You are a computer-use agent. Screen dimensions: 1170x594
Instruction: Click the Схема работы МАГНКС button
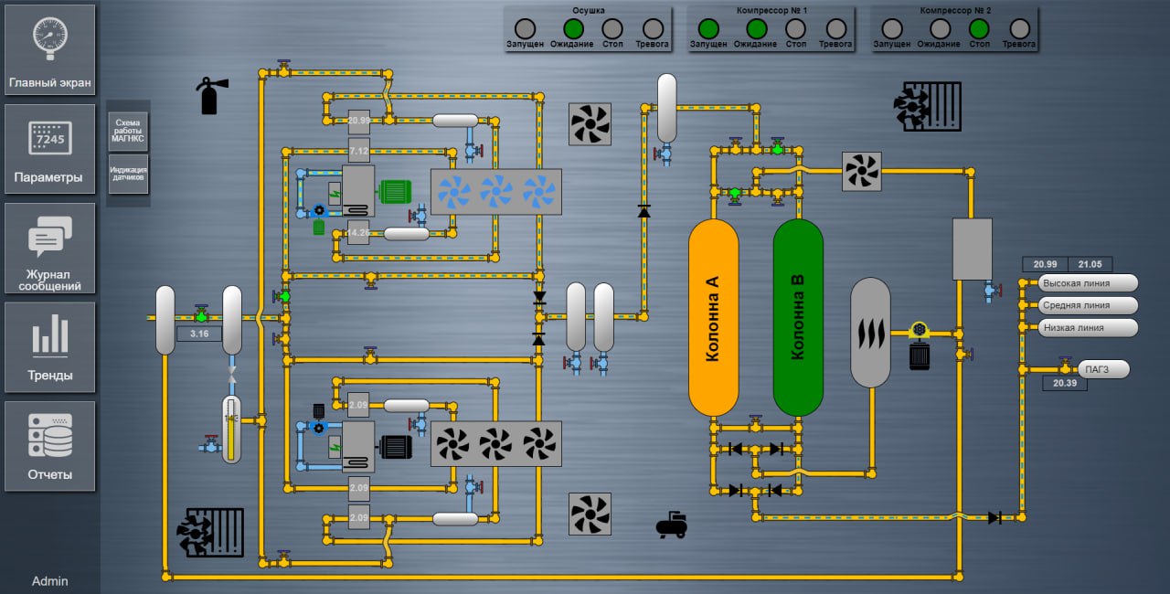click(x=128, y=131)
